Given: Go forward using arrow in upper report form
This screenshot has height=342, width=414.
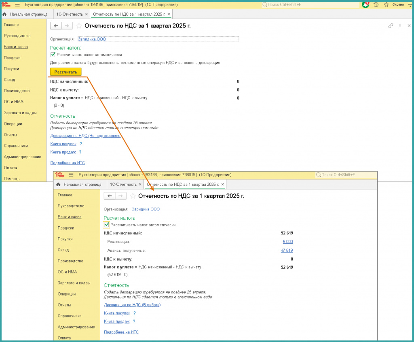Looking at the screenshot, I should [67, 25].
